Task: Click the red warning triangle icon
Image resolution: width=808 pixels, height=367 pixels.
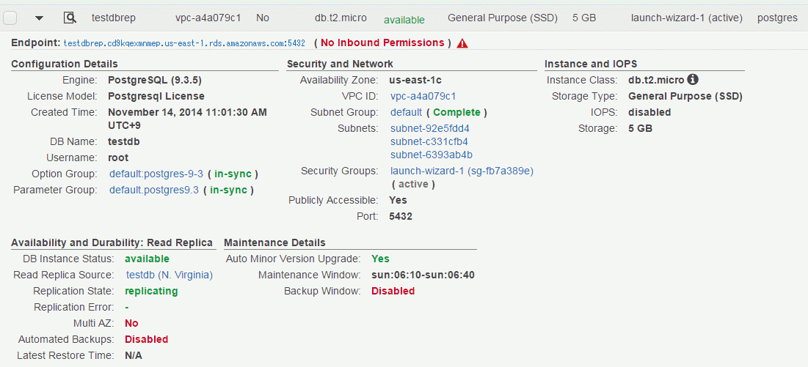Action: [462, 43]
